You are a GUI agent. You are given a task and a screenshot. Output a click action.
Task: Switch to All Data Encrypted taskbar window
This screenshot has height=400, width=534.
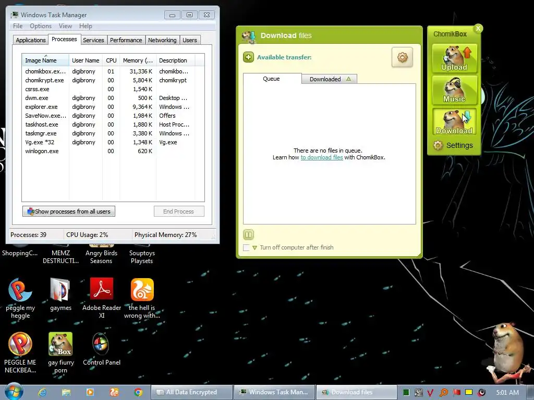coord(192,392)
